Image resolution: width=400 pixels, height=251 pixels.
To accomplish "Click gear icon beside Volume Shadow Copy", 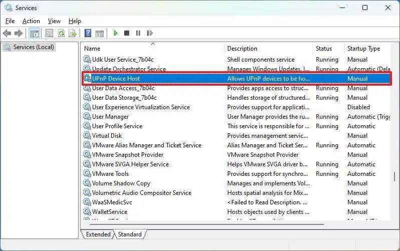I will (x=87, y=183).
